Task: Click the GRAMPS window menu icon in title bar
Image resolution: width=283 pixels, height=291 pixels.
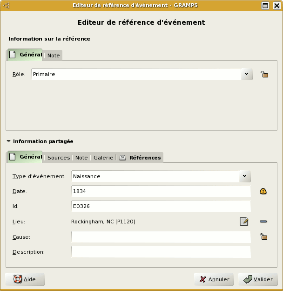Action: tap(7, 6)
